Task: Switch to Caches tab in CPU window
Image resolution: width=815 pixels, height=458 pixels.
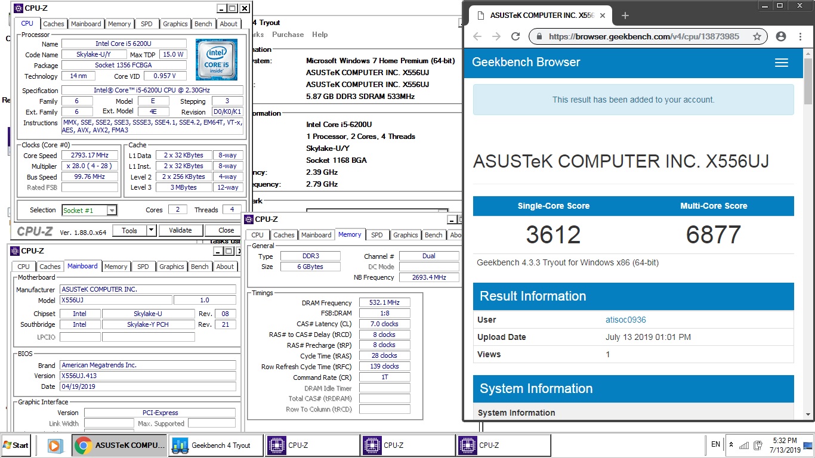Action: [53, 24]
